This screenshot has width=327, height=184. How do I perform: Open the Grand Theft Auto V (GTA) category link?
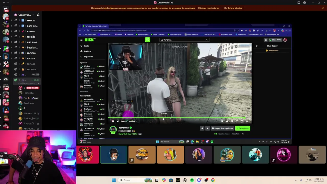tap(128, 134)
